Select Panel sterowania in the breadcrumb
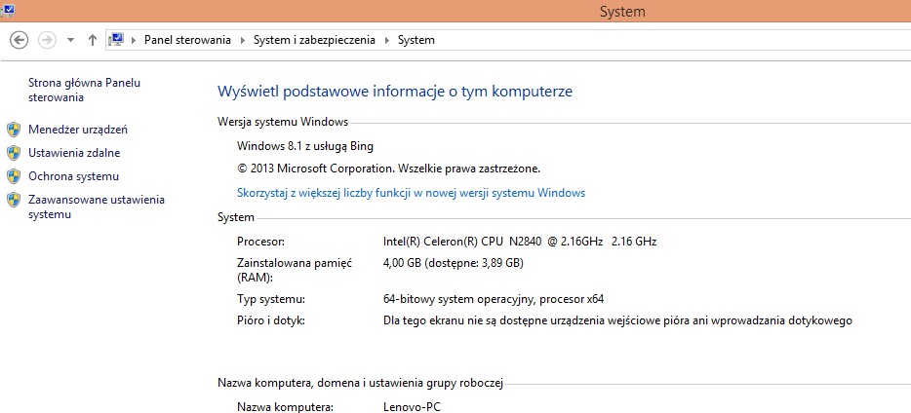 (187, 40)
